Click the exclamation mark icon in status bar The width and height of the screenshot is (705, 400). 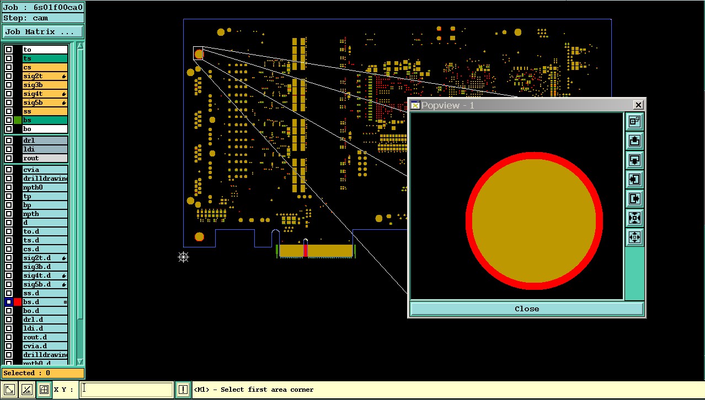tap(183, 390)
